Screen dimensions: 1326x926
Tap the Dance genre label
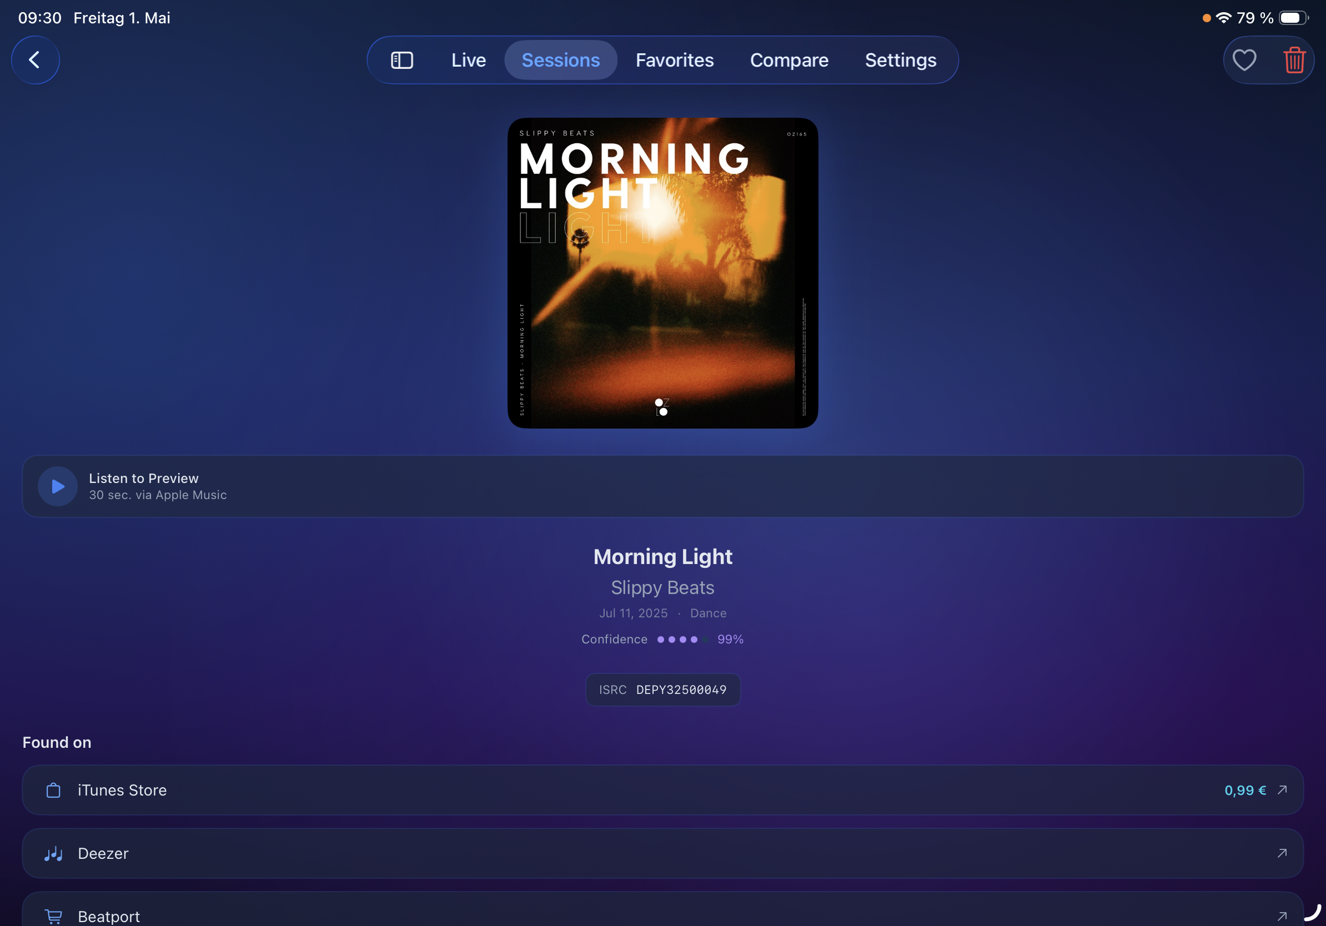click(x=708, y=613)
